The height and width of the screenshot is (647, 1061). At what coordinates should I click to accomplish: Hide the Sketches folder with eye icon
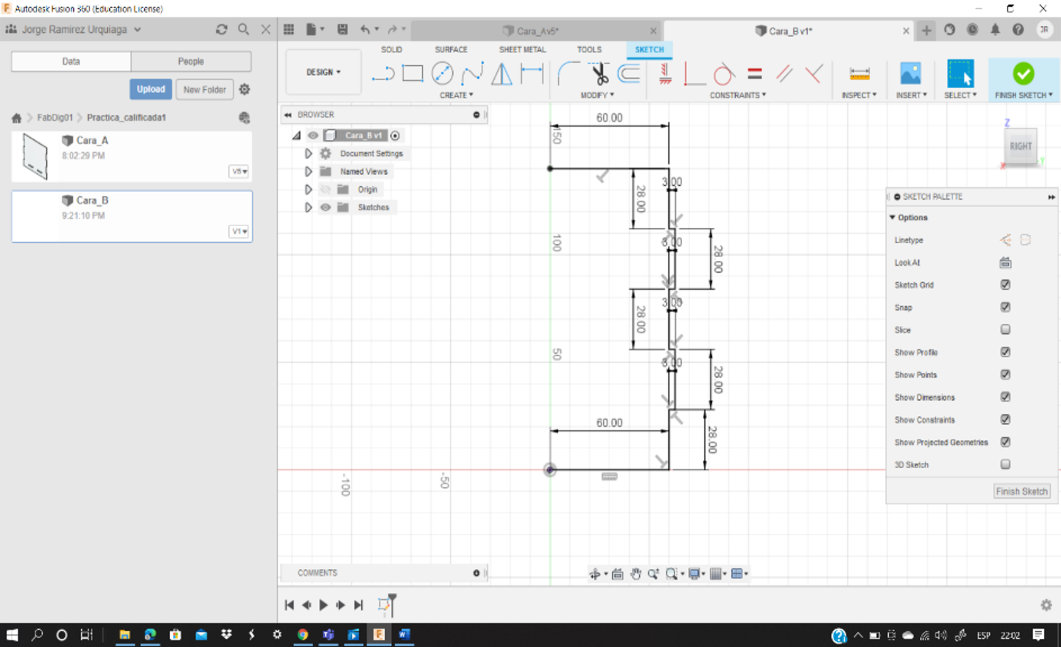325,207
